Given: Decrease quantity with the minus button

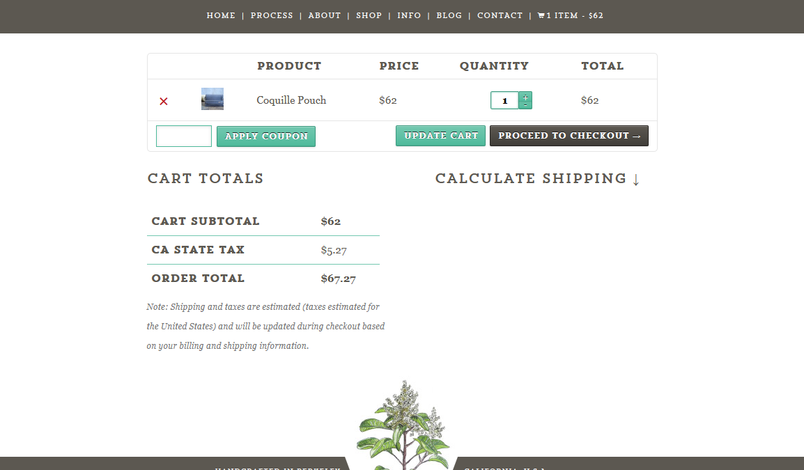Looking at the screenshot, I should point(525,105).
